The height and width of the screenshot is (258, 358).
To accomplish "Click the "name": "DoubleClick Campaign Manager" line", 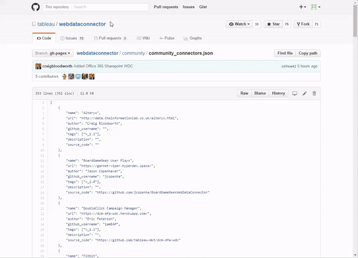I will coord(104,208).
